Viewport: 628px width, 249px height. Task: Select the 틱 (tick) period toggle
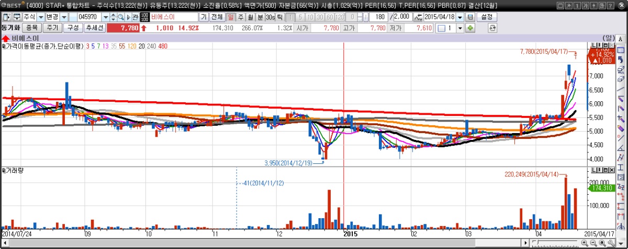(280, 17)
